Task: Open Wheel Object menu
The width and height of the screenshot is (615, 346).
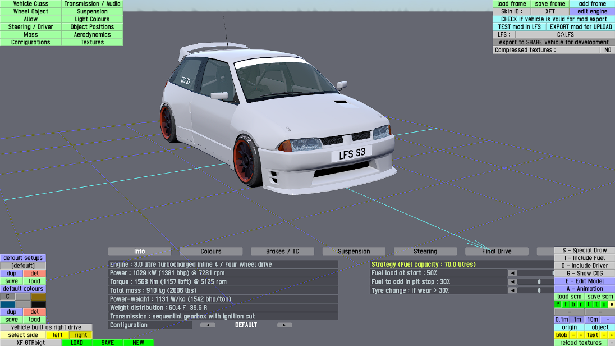Action: click(x=31, y=11)
